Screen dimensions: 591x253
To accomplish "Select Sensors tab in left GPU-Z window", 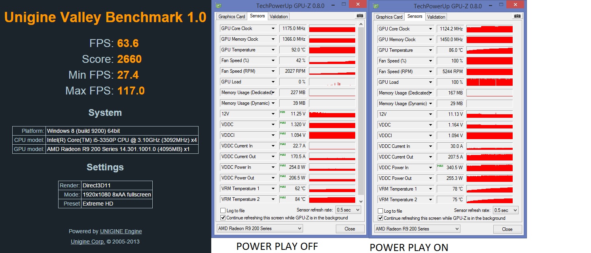I will [258, 16].
